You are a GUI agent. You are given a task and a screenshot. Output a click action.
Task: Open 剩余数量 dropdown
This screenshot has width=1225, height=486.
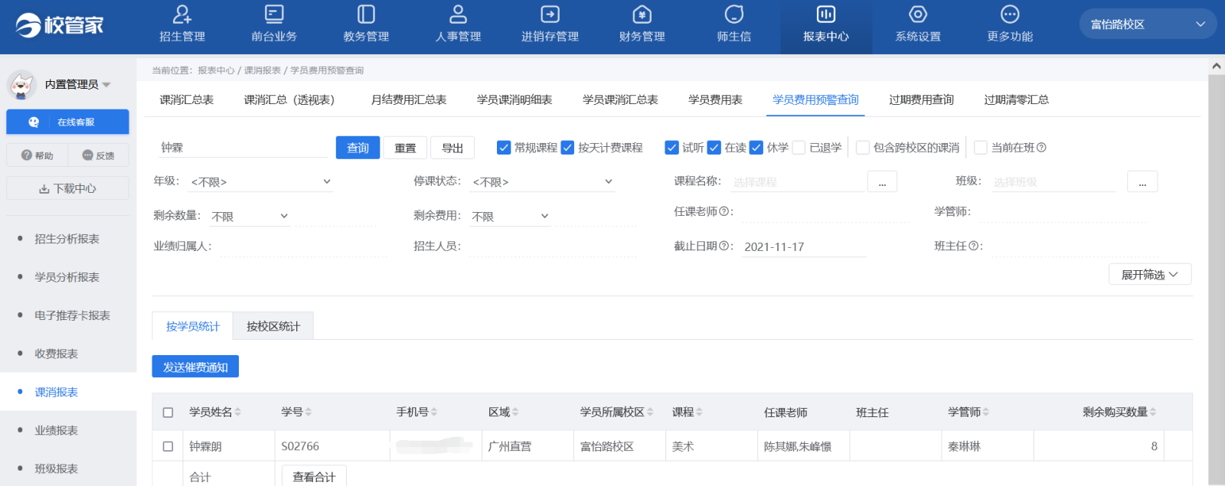250,216
